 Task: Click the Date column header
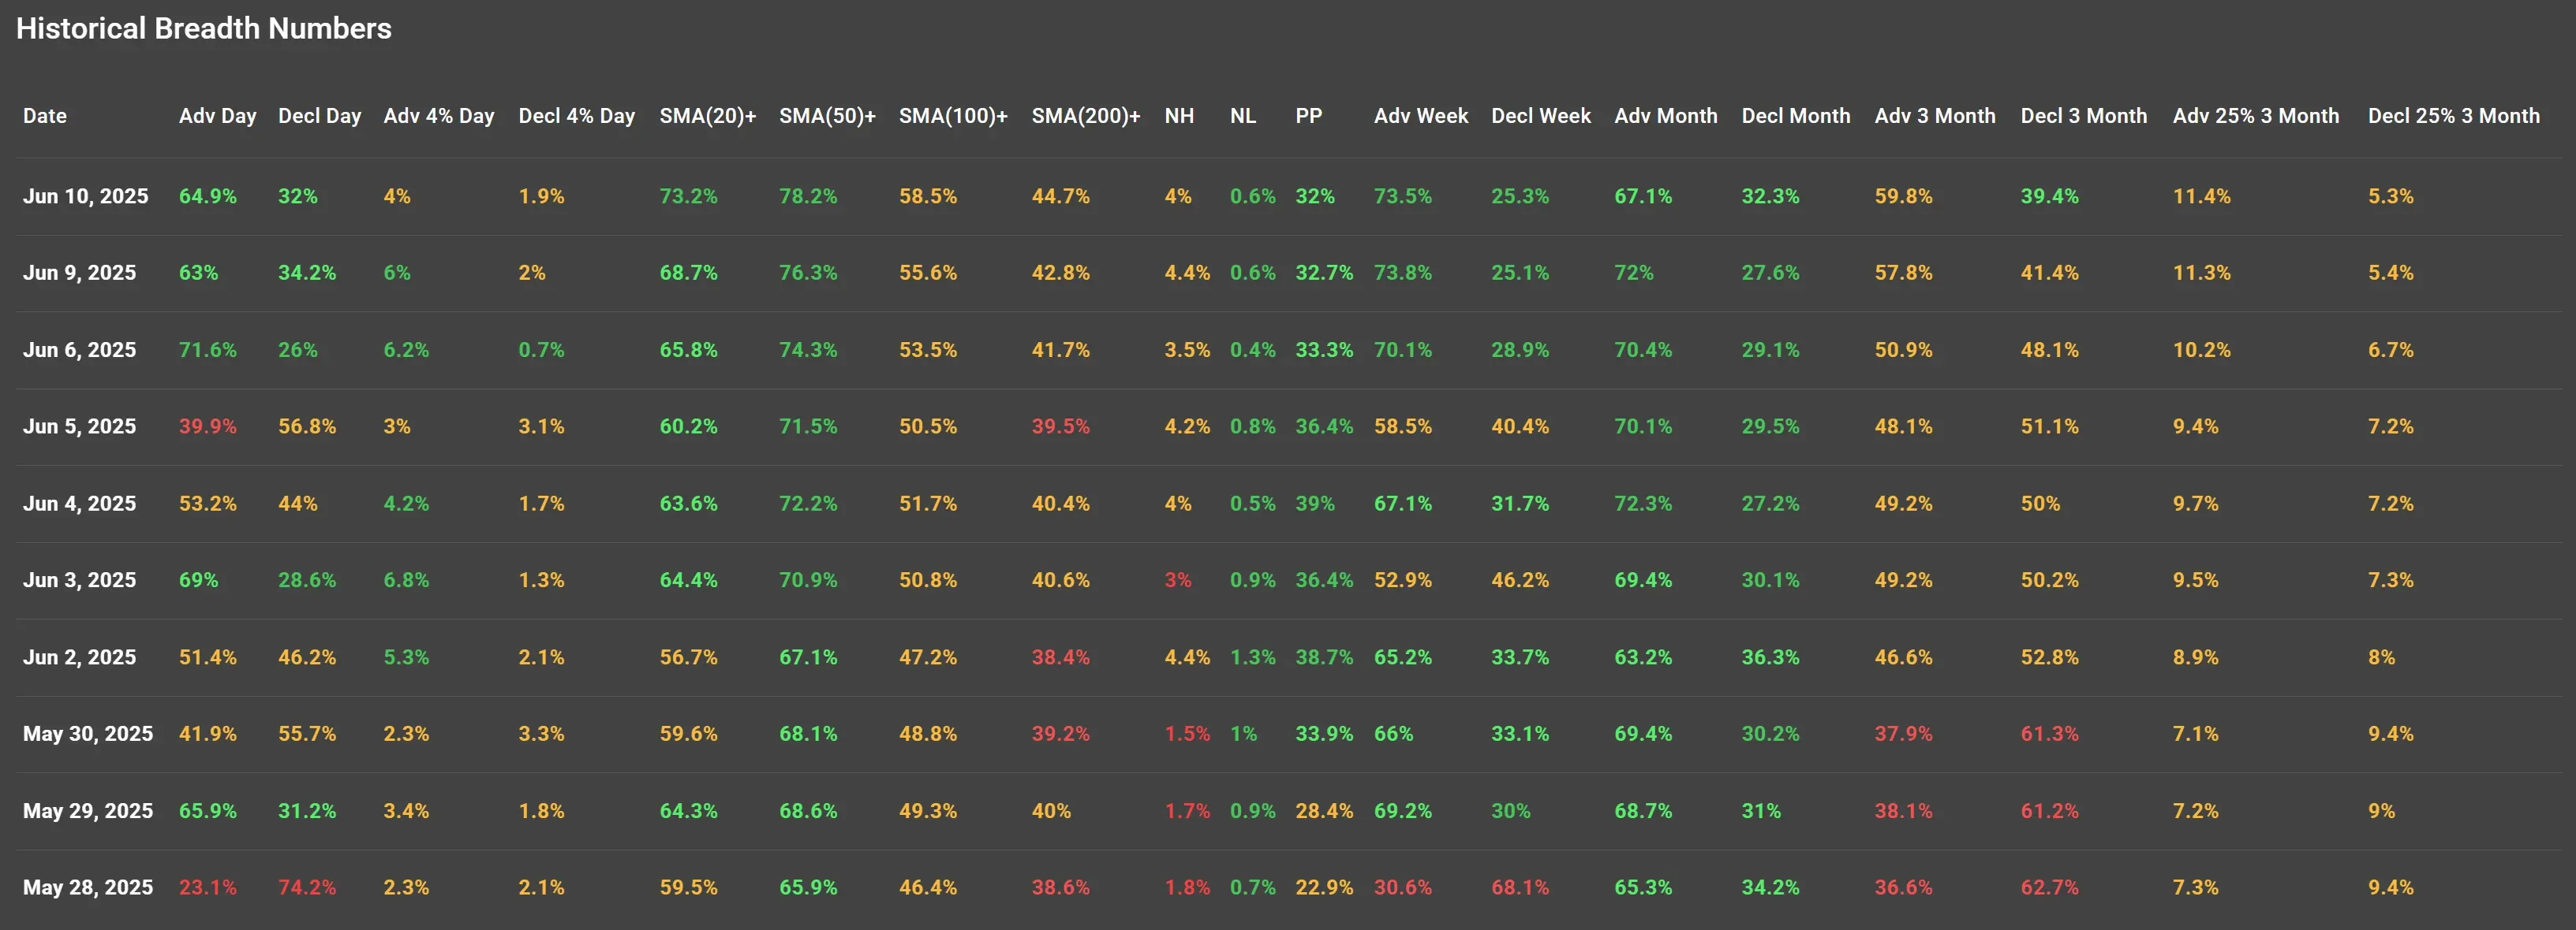45,116
